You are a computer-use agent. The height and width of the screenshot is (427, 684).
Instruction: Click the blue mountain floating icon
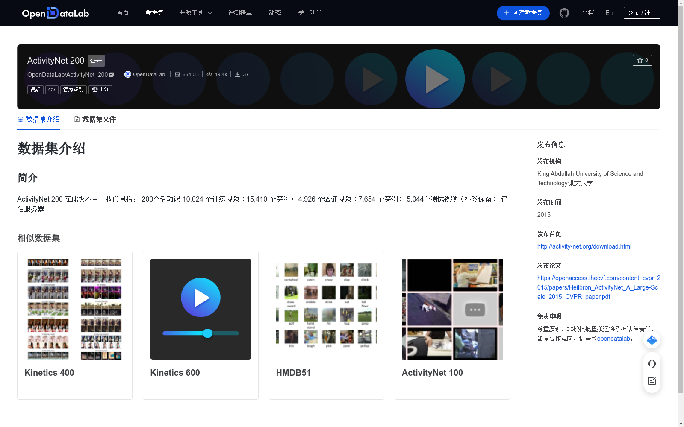tap(652, 340)
